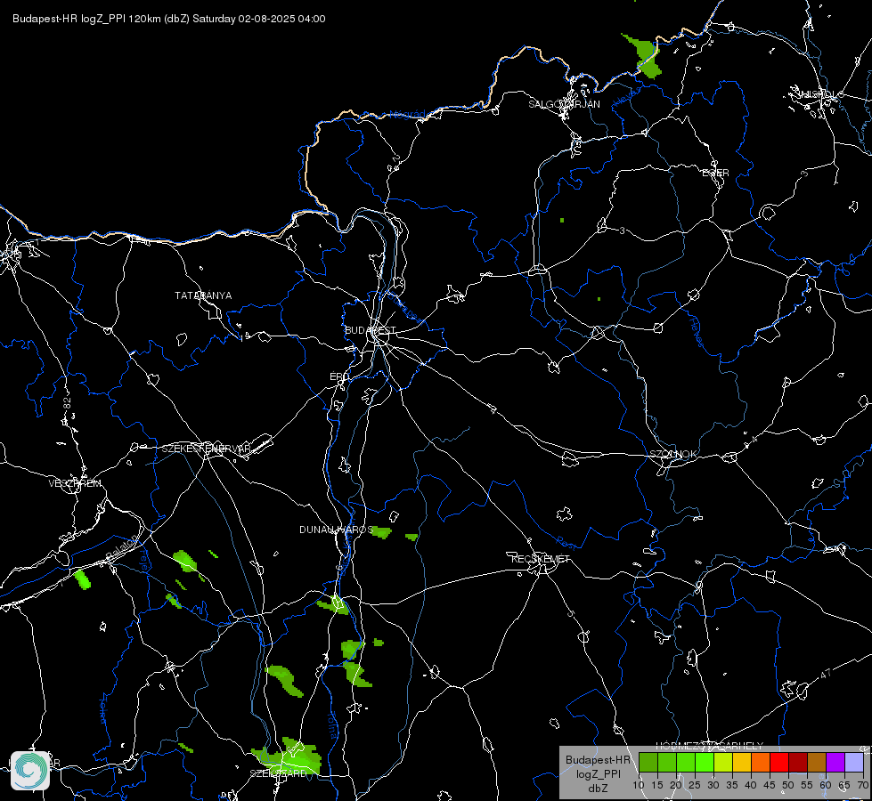Click the ÉRD town label
The width and height of the screenshot is (872, 801).
pyautogui.click(x=339, y=376)
